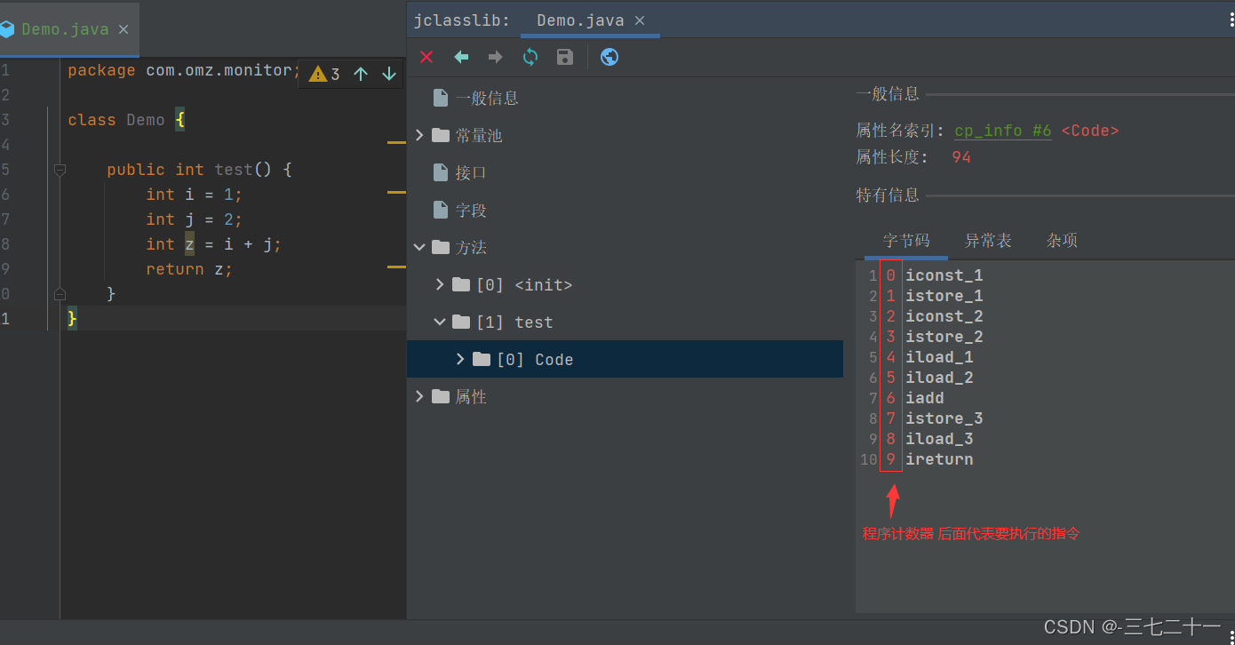Screen dimensions: 1235x645
Task: Expand the 常量池 node chevron
Action: [x=419, y=135]
